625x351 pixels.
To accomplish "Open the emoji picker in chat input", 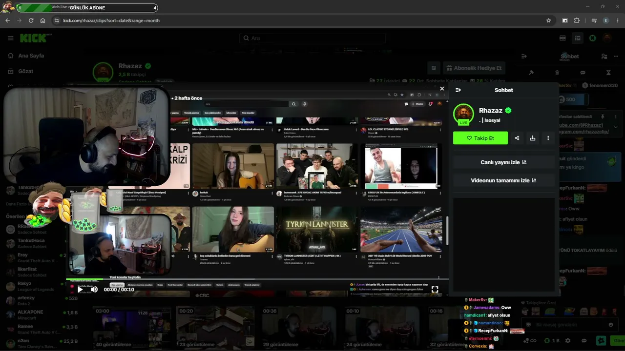I will tap(611, 325).
